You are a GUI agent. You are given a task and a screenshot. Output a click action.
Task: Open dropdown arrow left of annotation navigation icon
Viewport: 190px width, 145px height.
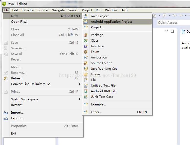(159, 16)
